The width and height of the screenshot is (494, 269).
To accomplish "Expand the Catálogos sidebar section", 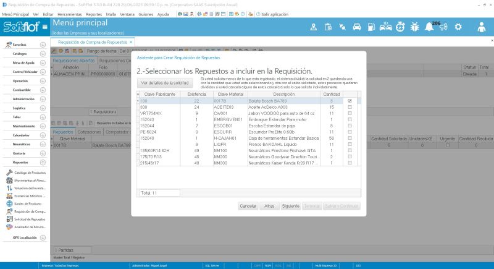I will point(43,54).
